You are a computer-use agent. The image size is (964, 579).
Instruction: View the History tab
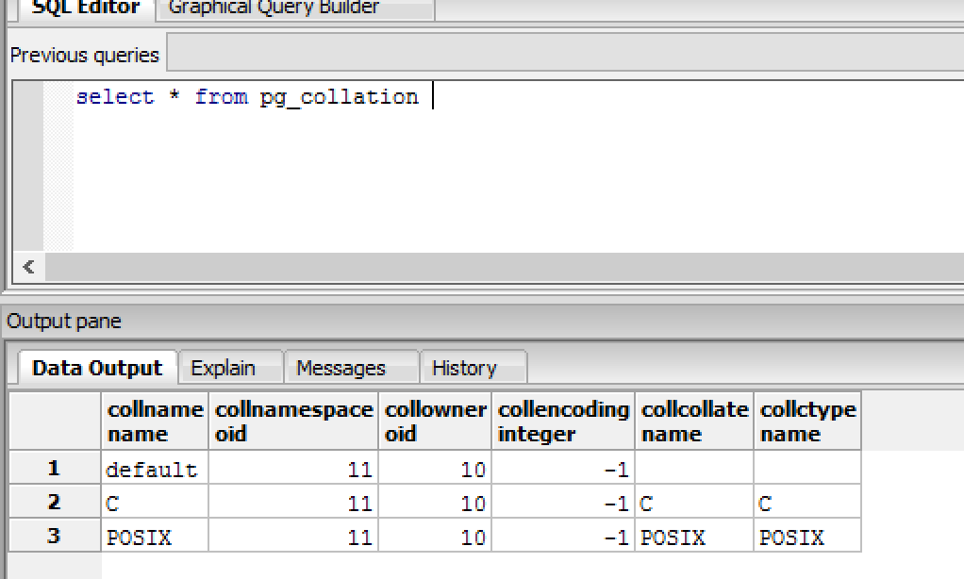point(464,368)
